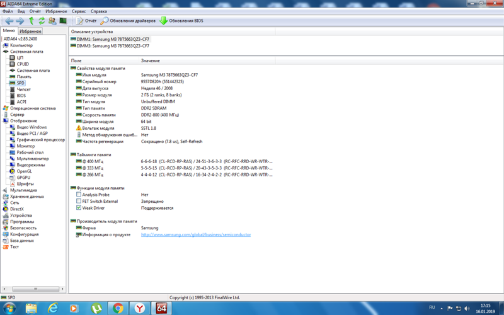
Task: Click Обновления BIOS toolbar button
Action: (181, 21)
